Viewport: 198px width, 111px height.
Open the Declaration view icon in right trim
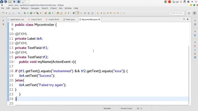tap(195, 54)
